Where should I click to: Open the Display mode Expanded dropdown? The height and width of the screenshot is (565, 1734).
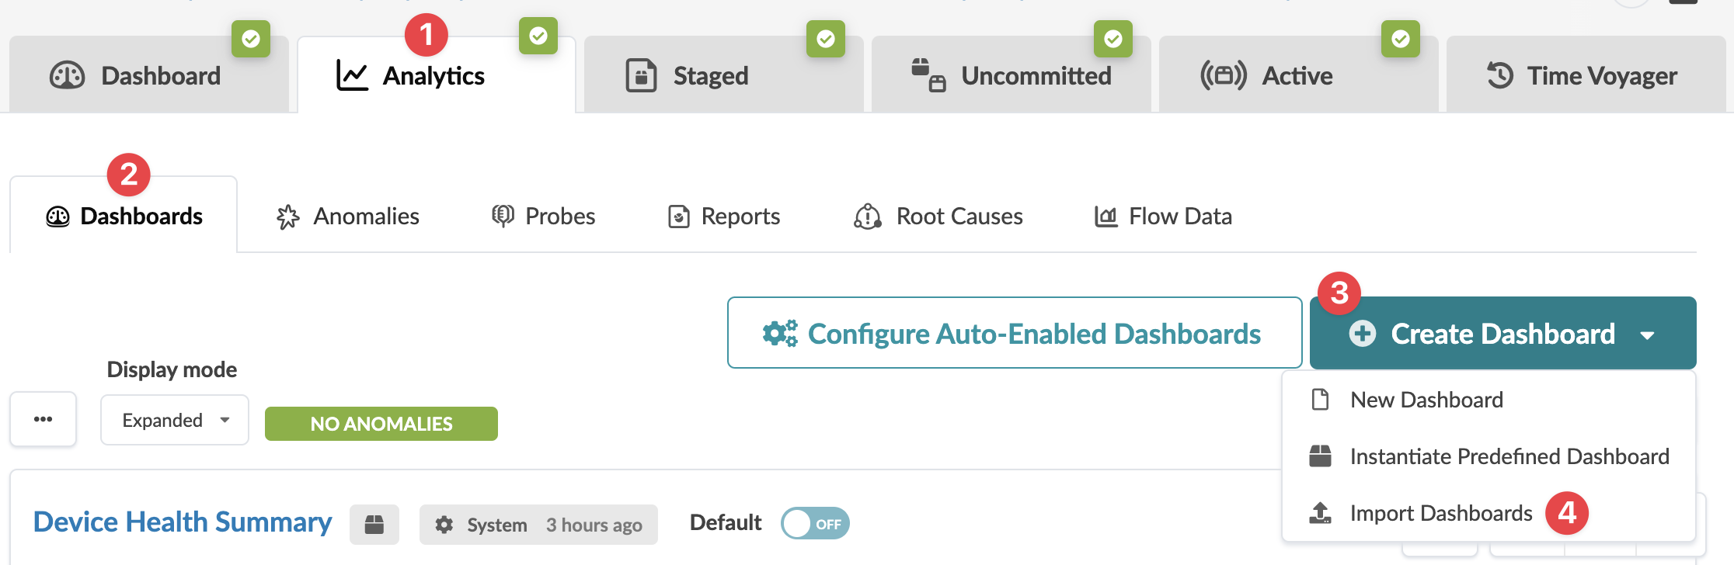(x=175, y=420)
